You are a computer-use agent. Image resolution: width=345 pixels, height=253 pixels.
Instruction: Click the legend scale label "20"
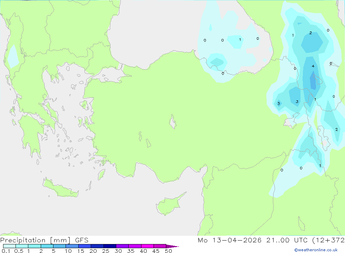pos(93,251)
